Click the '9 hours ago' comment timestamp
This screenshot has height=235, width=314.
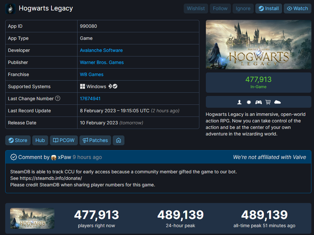click(87, 157)
